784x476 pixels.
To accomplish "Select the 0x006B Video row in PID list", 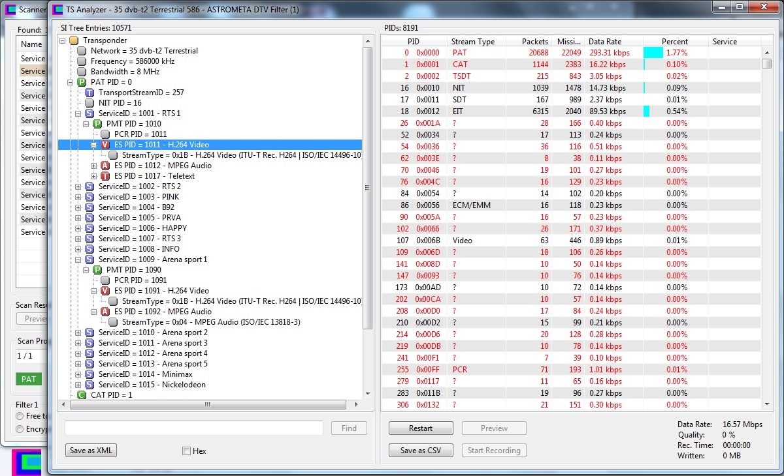I will coord(571,241).
